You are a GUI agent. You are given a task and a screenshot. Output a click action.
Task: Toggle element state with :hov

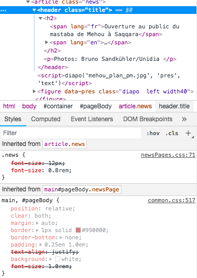(153, 133)
